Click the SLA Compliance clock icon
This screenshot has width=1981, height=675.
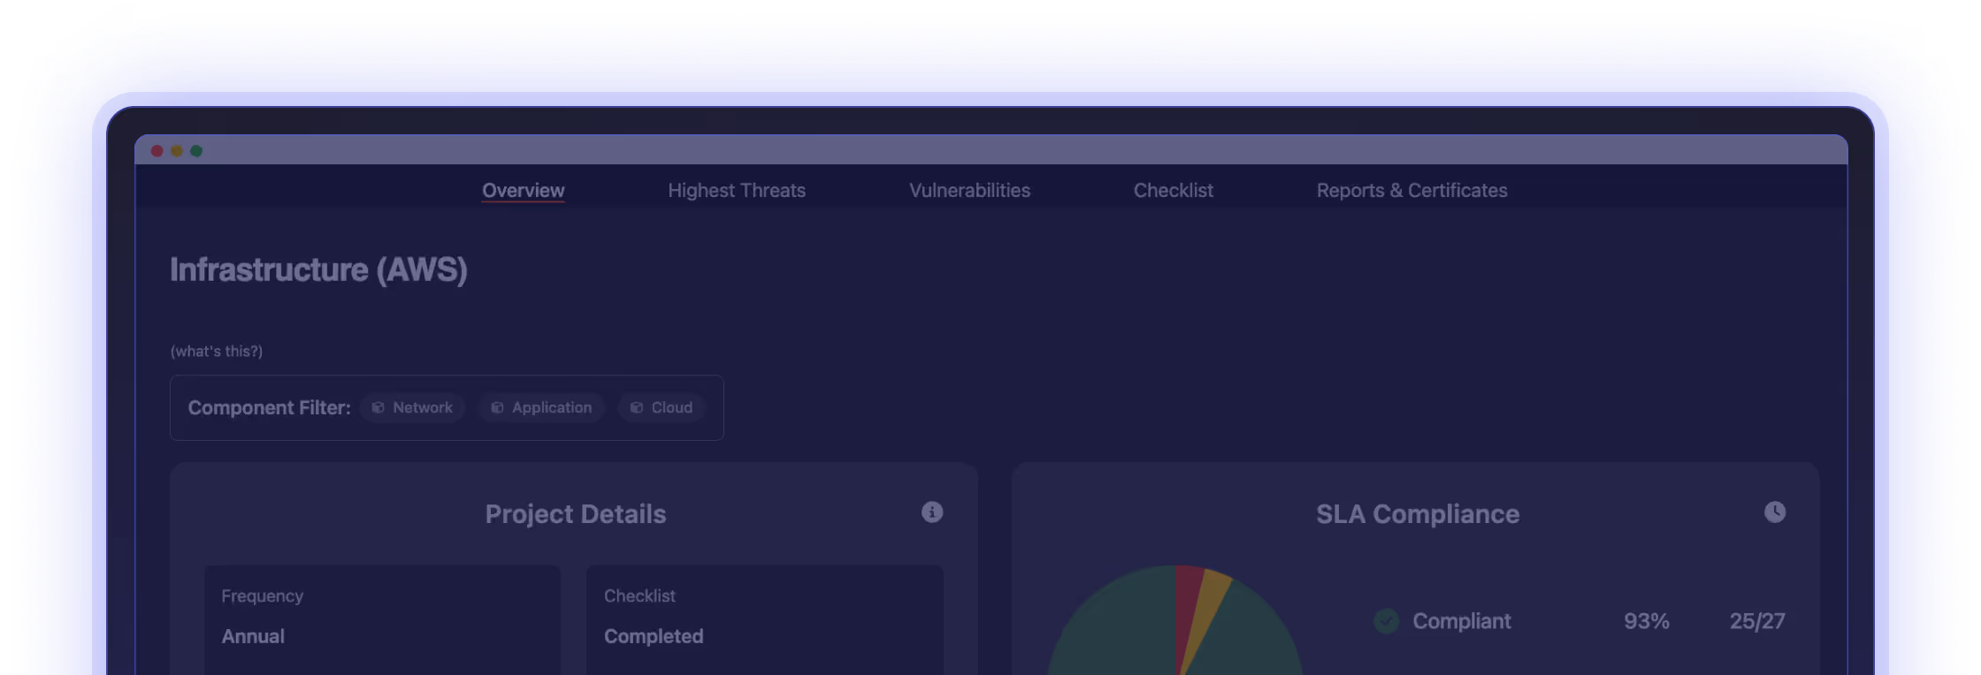(1775, 512)
